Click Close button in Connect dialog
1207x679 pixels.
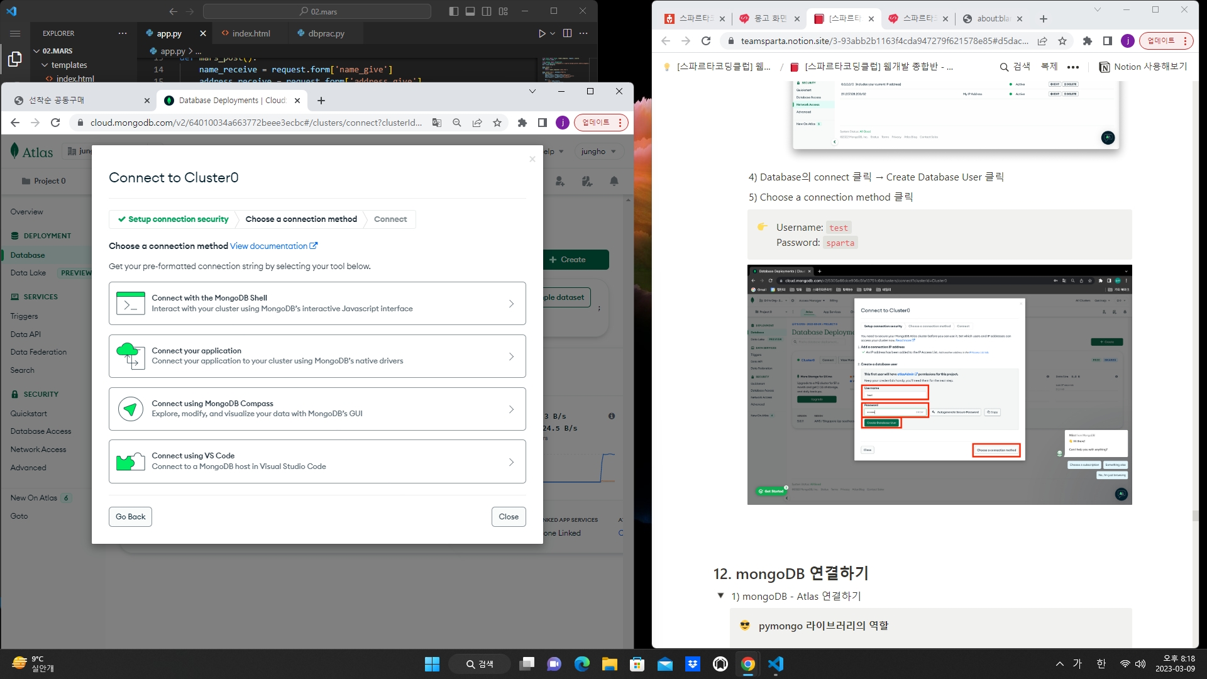click(x=509, y=517)
